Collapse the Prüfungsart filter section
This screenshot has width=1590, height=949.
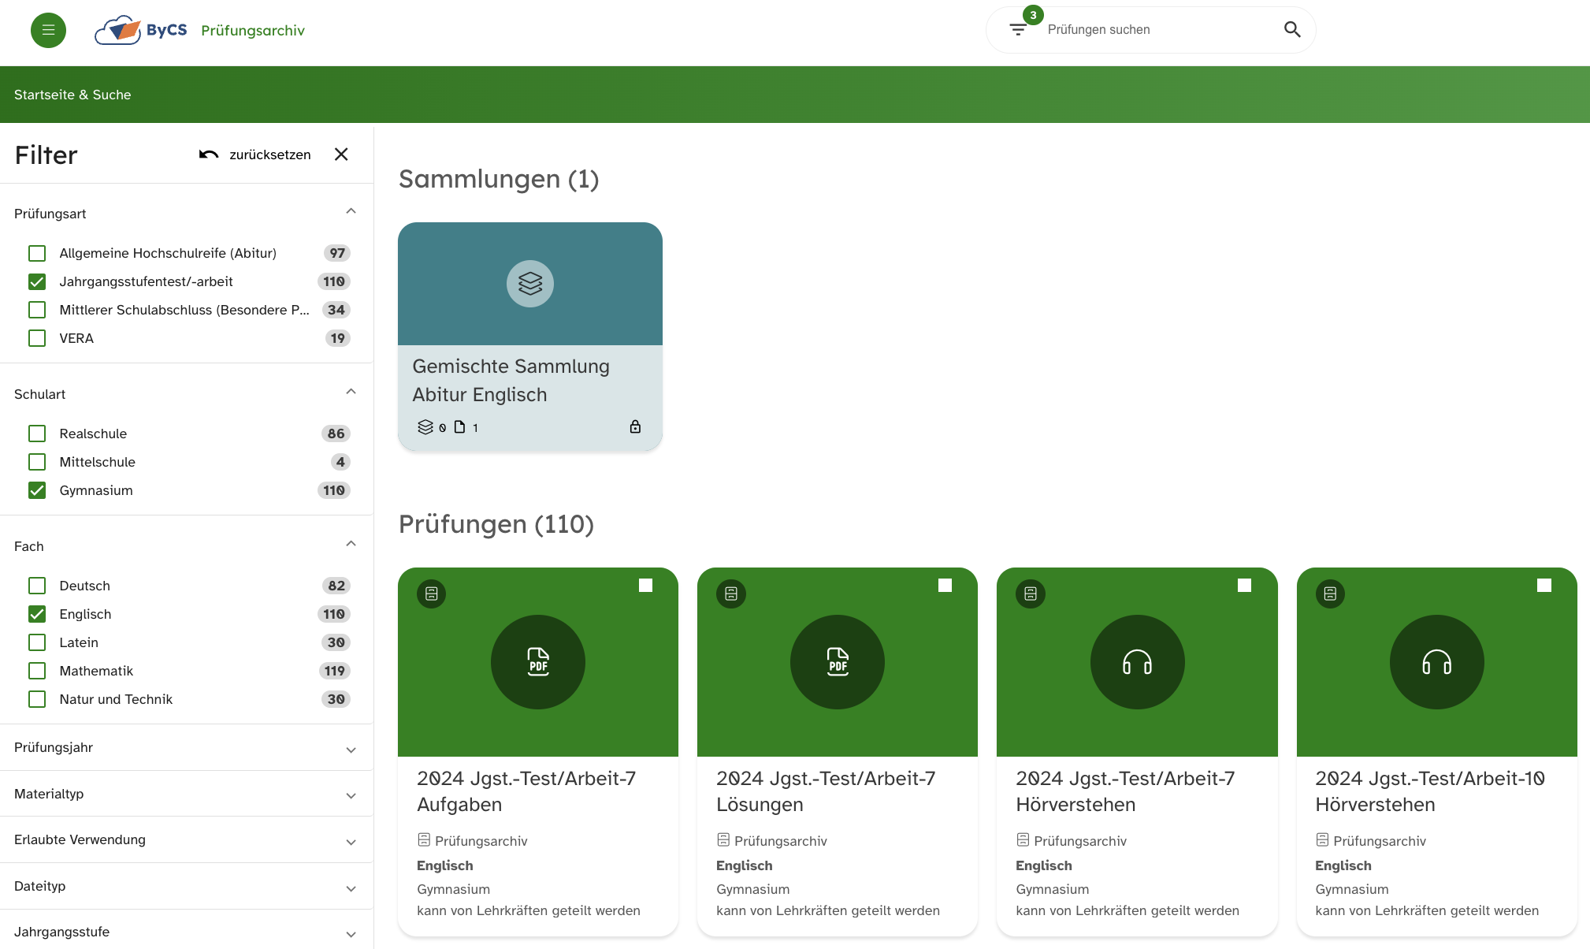351,211
